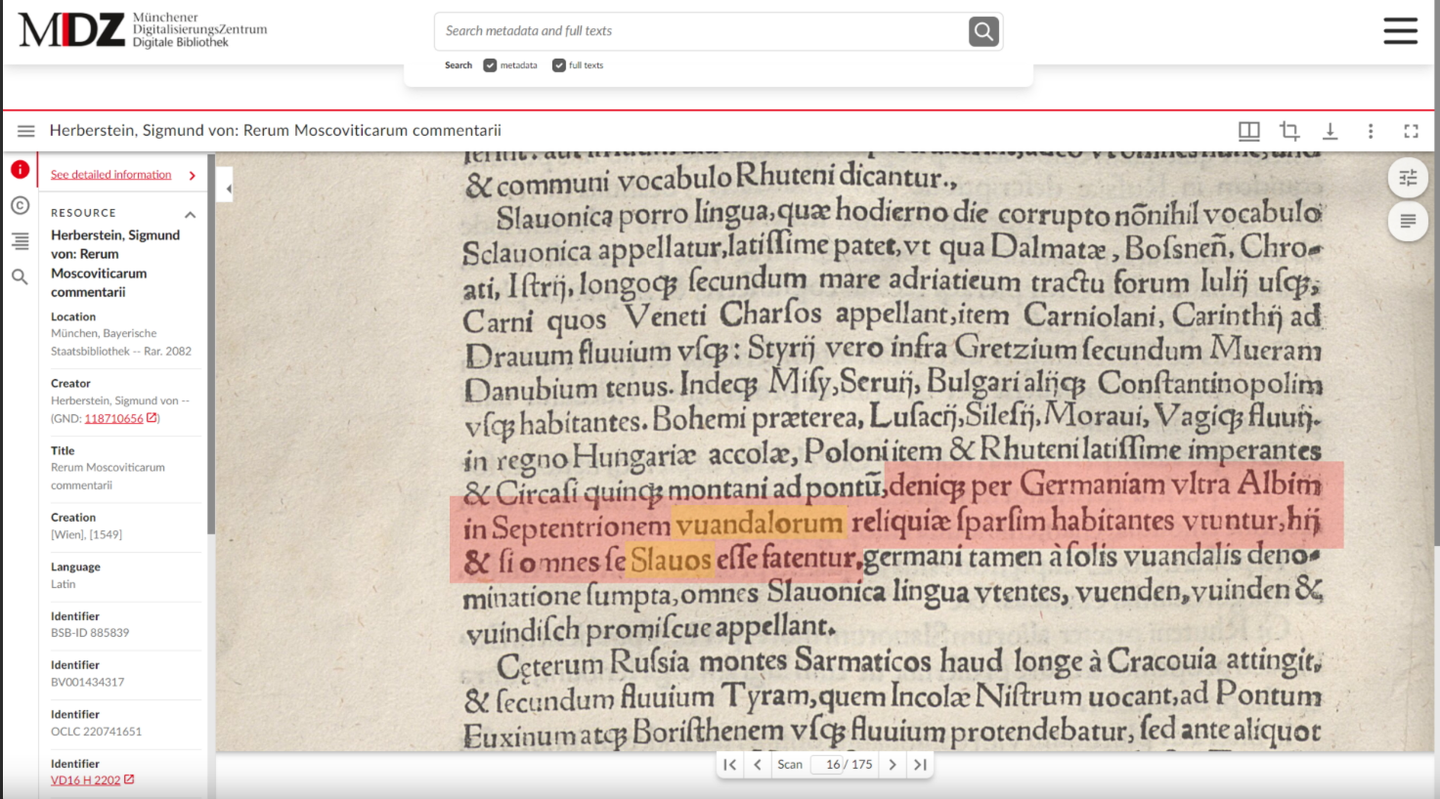
Task: Go to the previous scan
Action: [x=757, y=765]
